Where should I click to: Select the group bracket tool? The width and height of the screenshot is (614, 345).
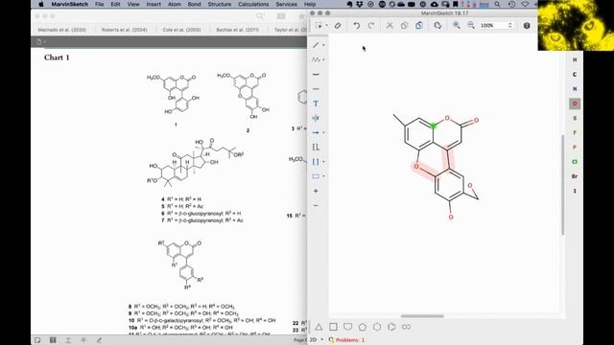click(x=316, y=148)
